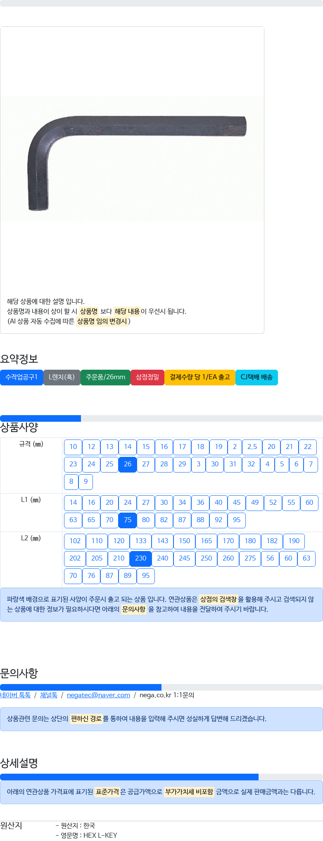The width and height of the screenshot is (323, 841).
Task: Select the 주문품/26mm tag
Action: pyautogui.click(x=105, y=377)
